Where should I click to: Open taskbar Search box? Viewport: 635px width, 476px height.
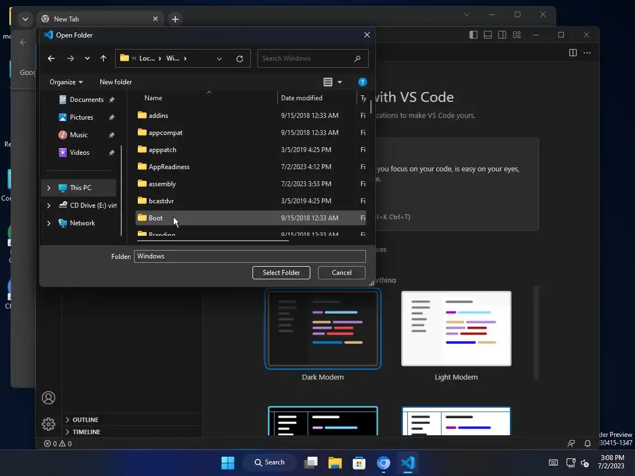[270, 463]
